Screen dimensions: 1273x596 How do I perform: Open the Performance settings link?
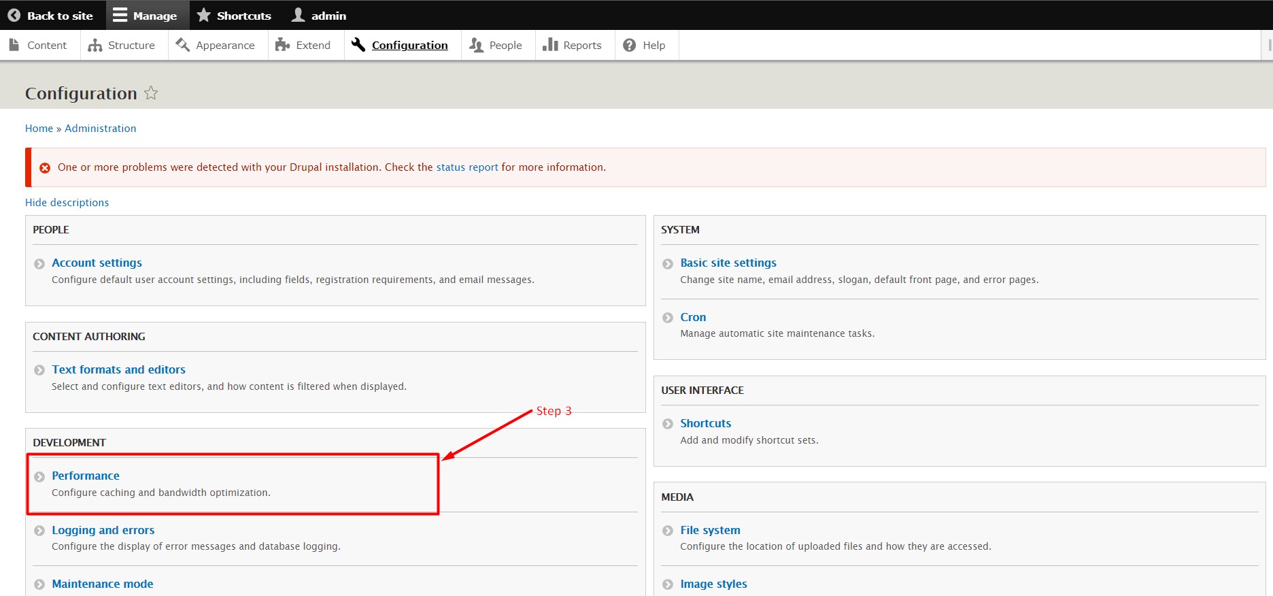(86, 476)
